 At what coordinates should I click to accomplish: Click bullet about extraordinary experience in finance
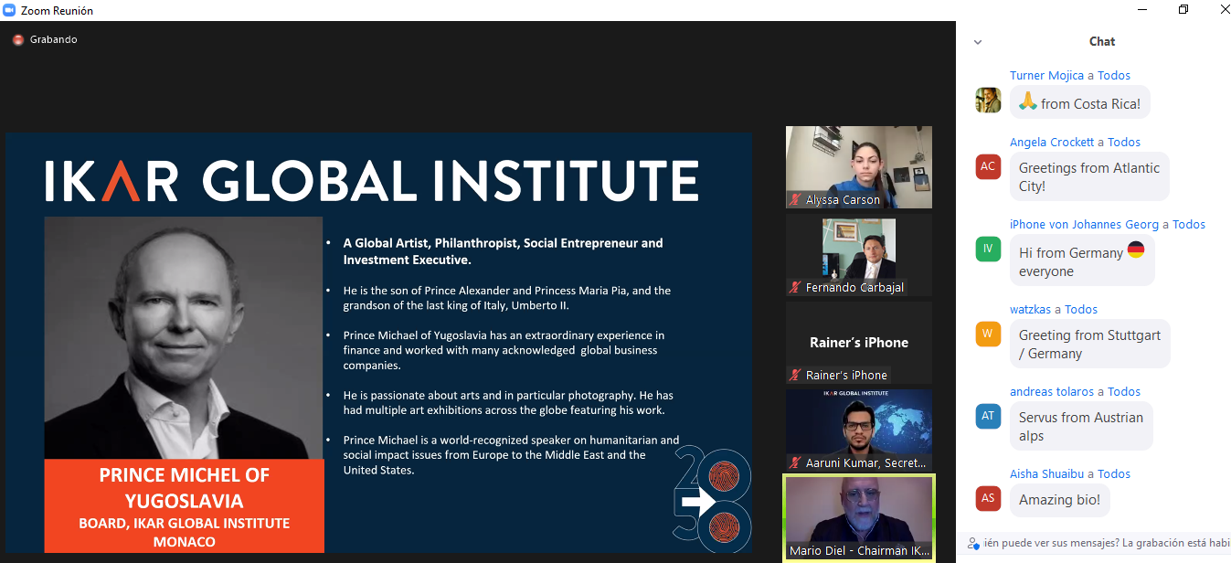(504, 350)
